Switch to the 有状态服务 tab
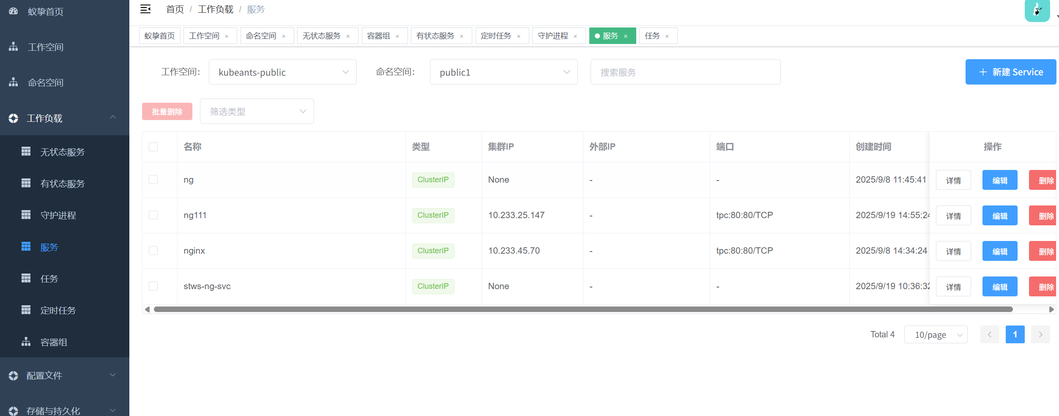 (435, 36)
